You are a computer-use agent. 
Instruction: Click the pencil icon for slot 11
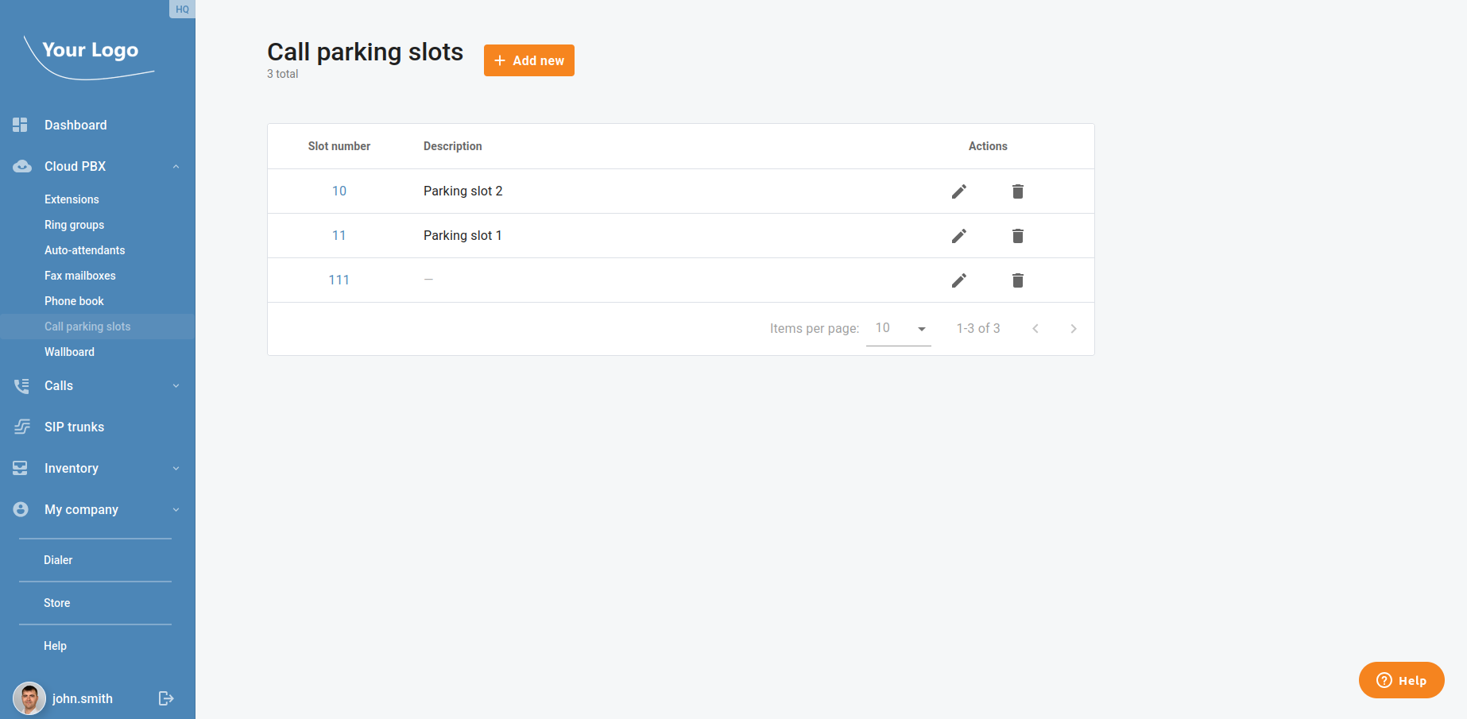click(959, 236)
